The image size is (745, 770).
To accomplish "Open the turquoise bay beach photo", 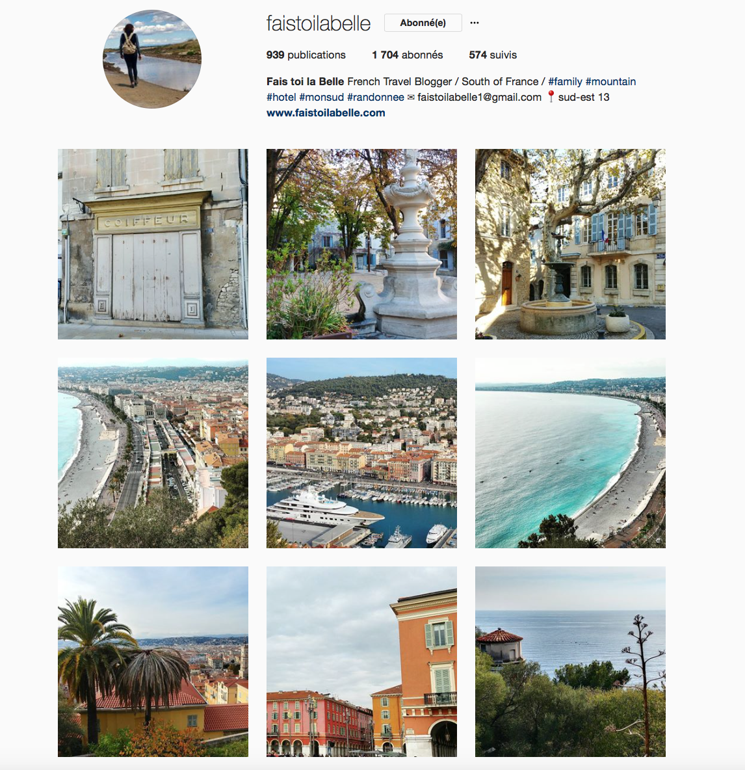I will pos(570,453).
